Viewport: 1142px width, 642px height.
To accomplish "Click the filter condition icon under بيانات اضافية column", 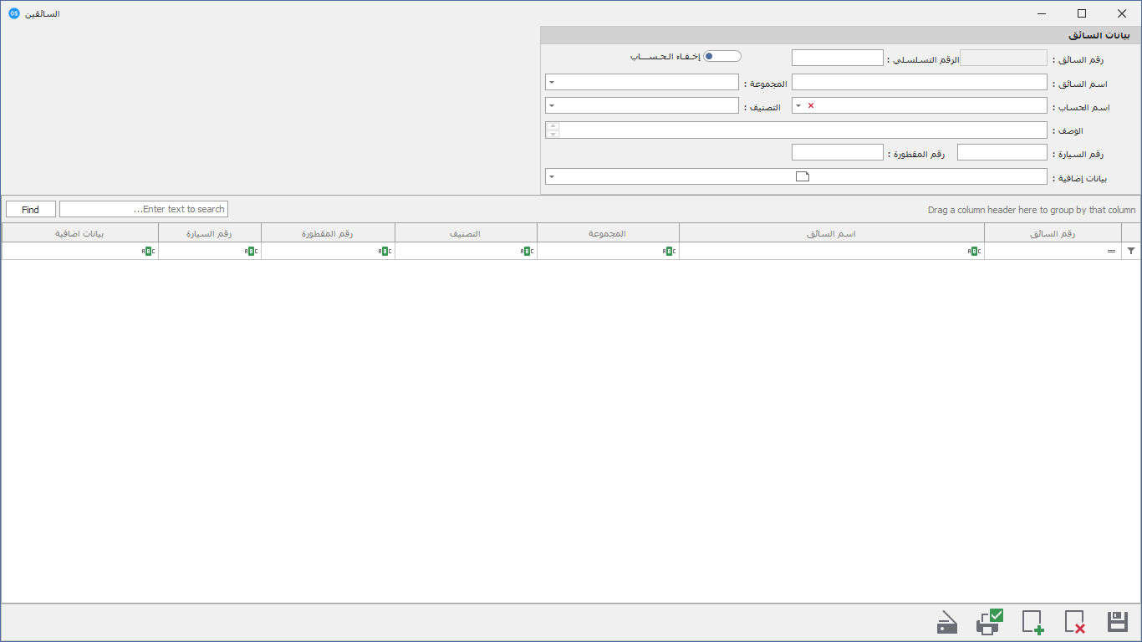I will click(x=148, y=251).
